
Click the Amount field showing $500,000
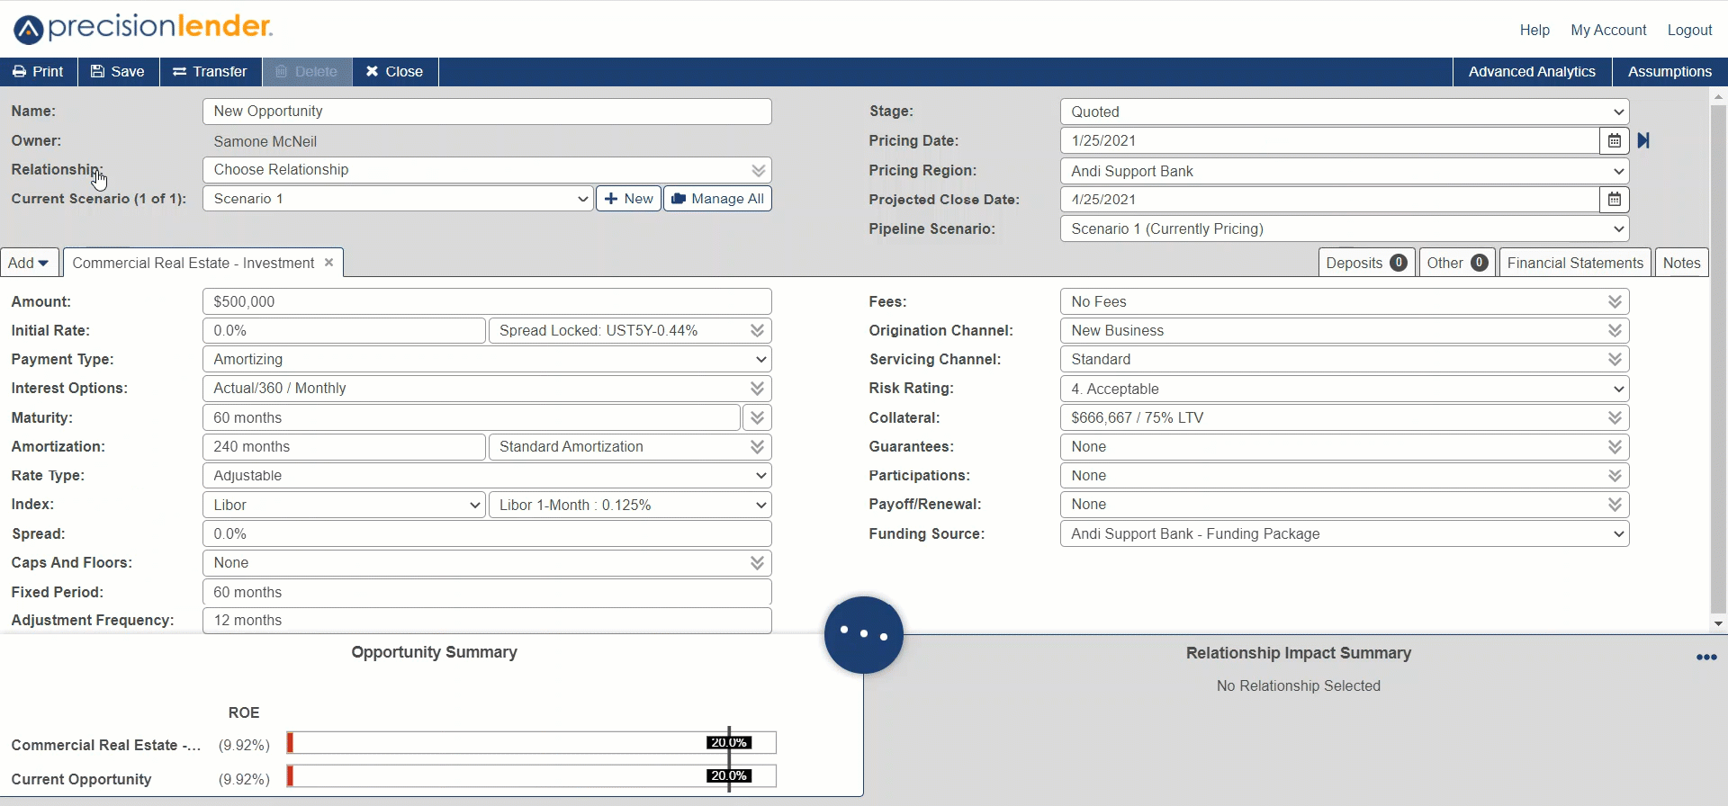pyautogui.click(x=487, y=301)
